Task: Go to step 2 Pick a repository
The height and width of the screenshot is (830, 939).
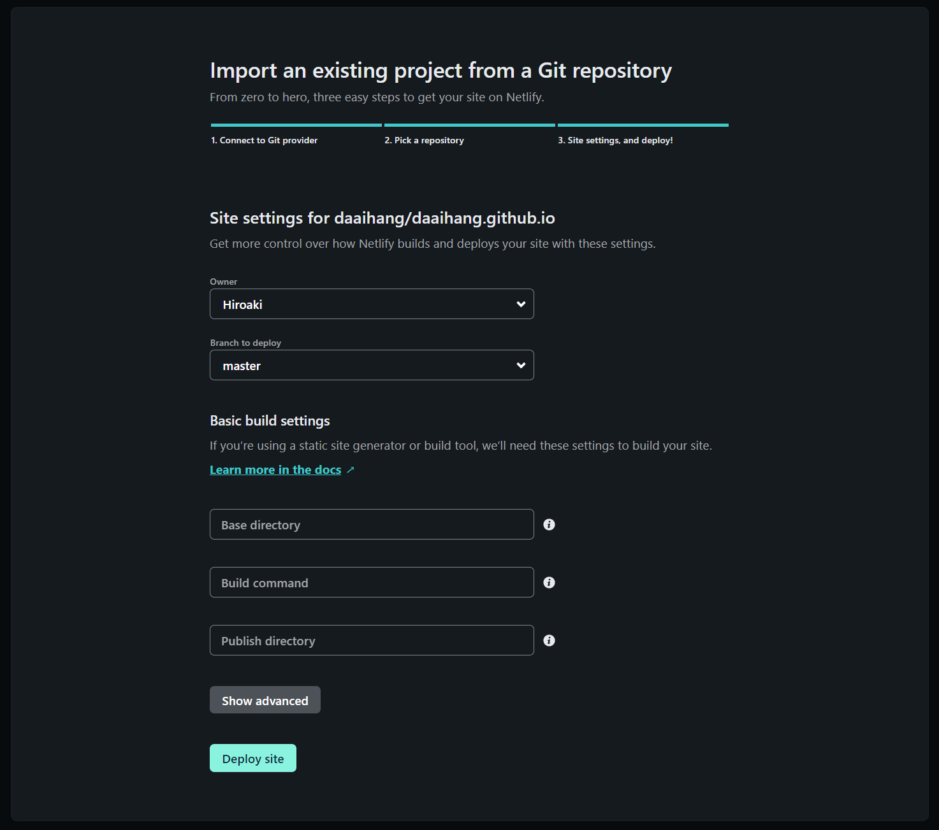Action: tap(424, 140)
